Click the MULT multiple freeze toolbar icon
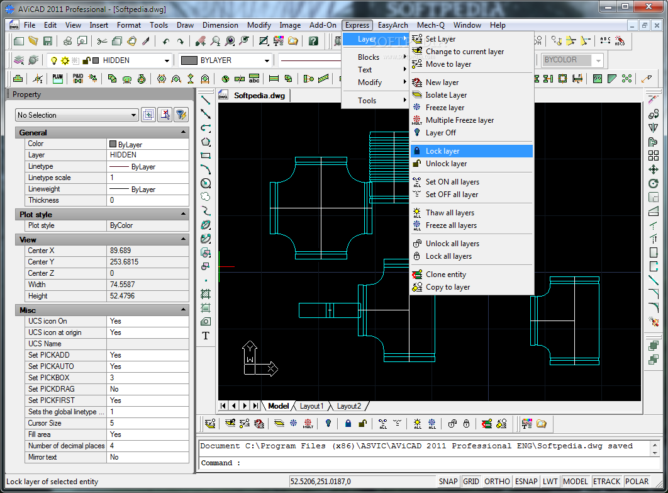This screenshot has width=668, height=493. (308, 424)
